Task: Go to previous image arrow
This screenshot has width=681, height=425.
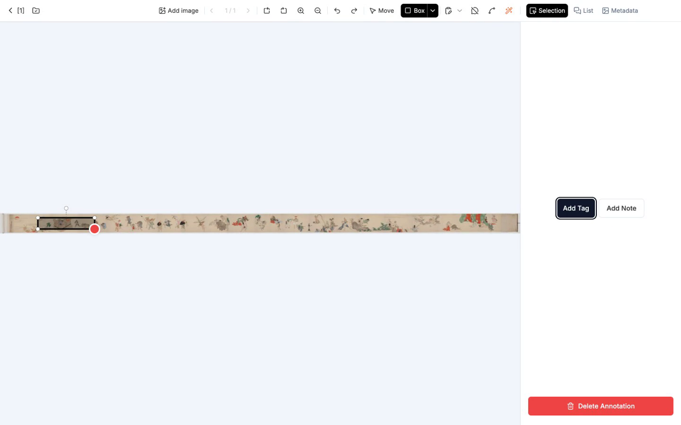Action: coord(212,11)
